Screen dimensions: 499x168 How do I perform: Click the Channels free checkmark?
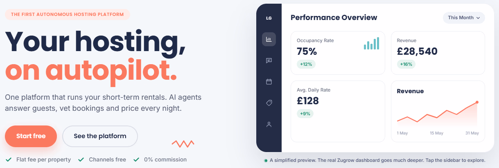click(81, 159)
